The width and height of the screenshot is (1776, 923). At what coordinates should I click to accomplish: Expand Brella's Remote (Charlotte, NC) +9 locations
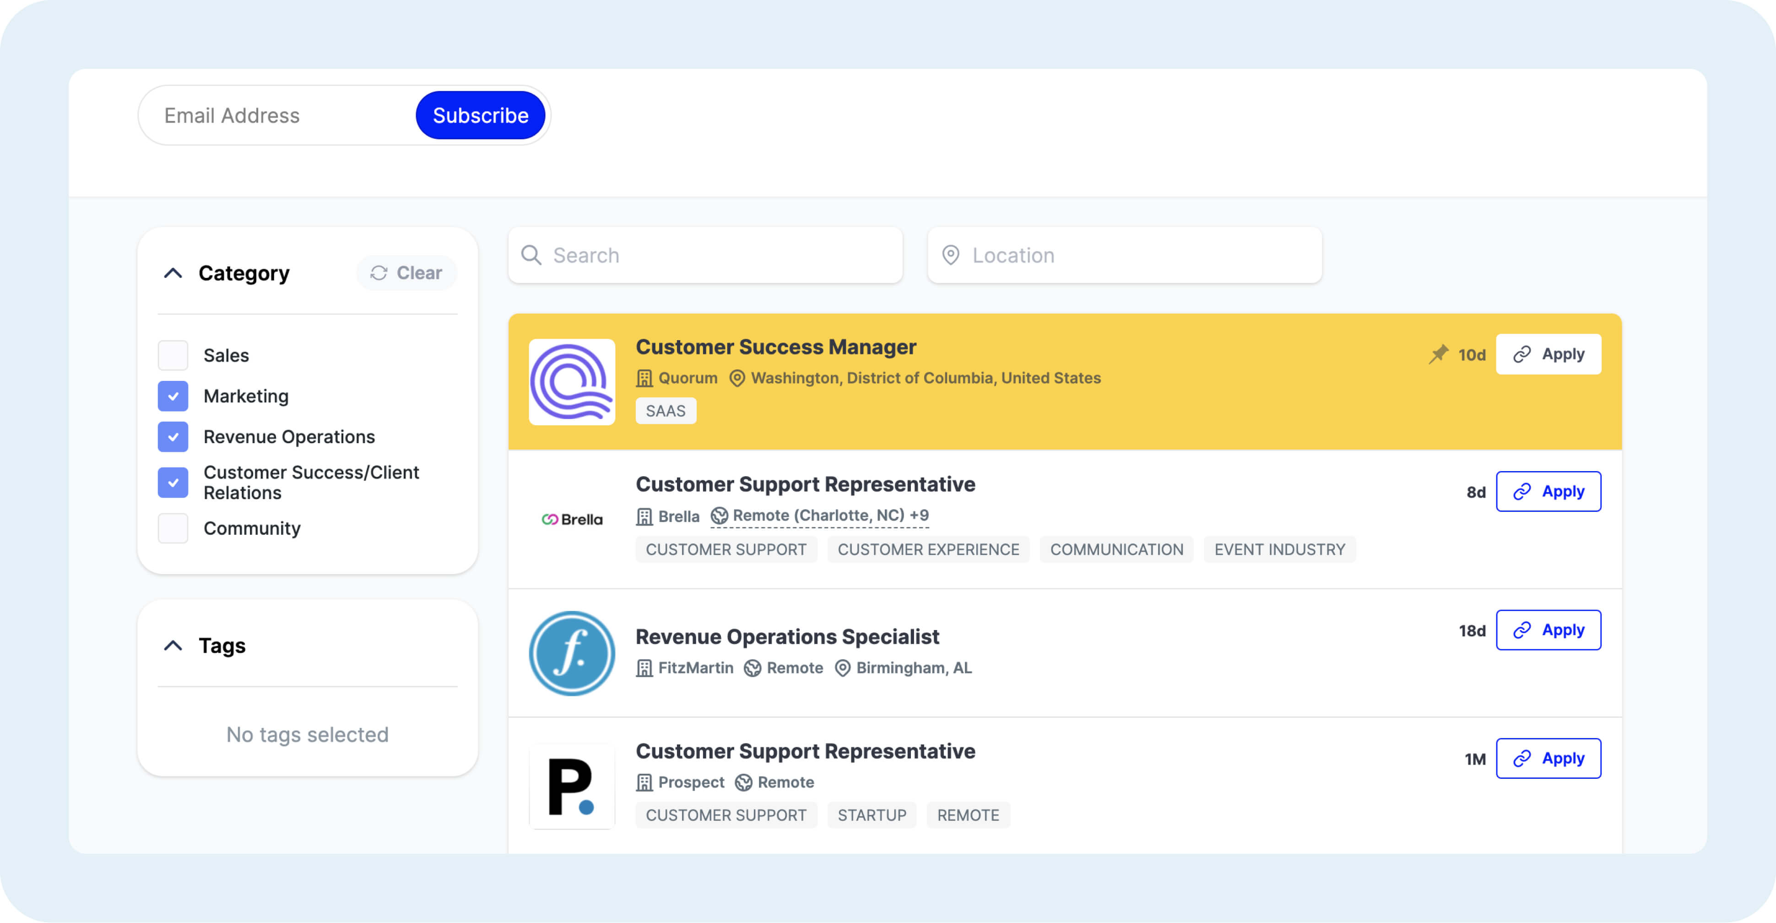[x=829, y=516]
